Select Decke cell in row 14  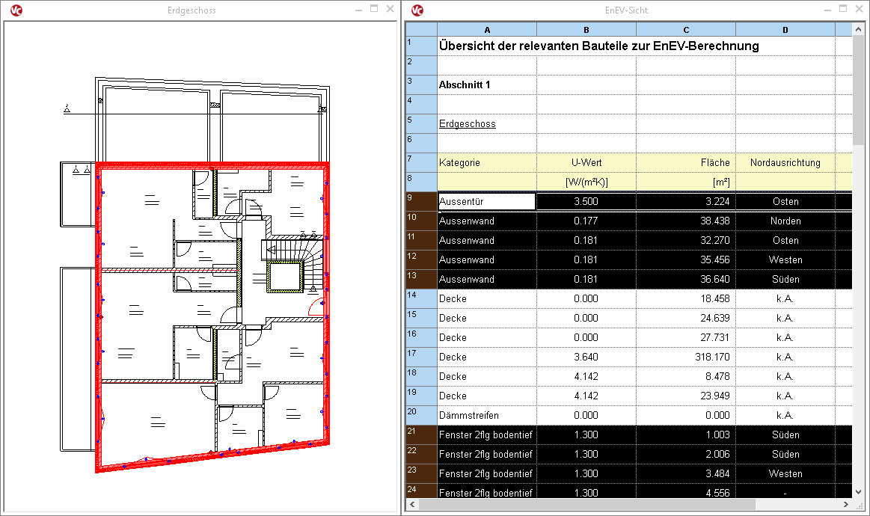point(487,298)
